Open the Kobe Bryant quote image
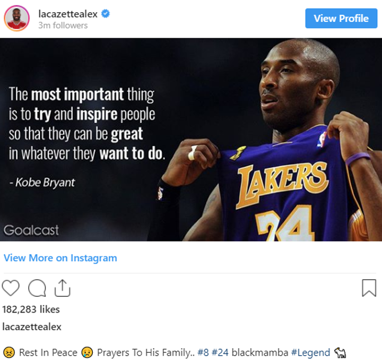Viewport: 382px width, 363px height. click(191, 140)
